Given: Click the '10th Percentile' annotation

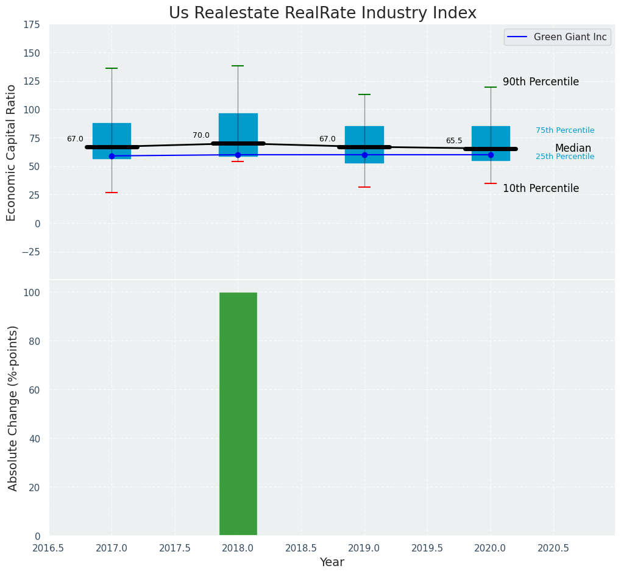Looking at the screenshot, I should click(541, 189).
